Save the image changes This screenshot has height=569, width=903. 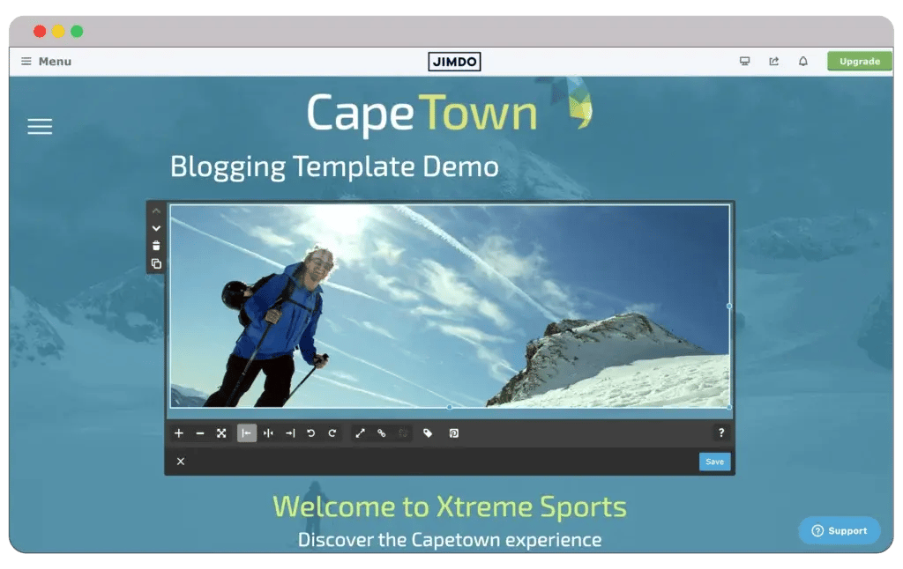tap(714, 462)
